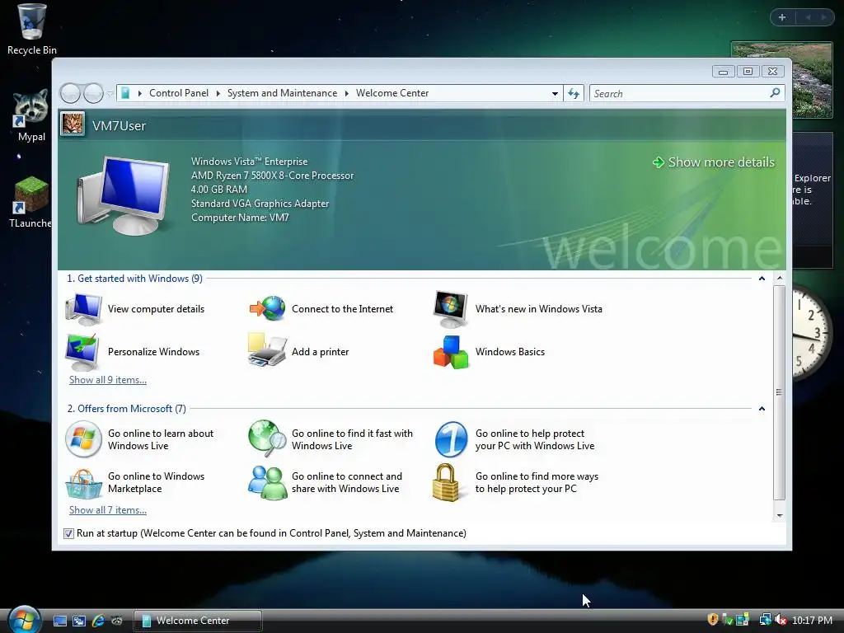Click the Windows Sidebar tray icon
Screen dimensions: 844x633
click(x=743, y=620)
